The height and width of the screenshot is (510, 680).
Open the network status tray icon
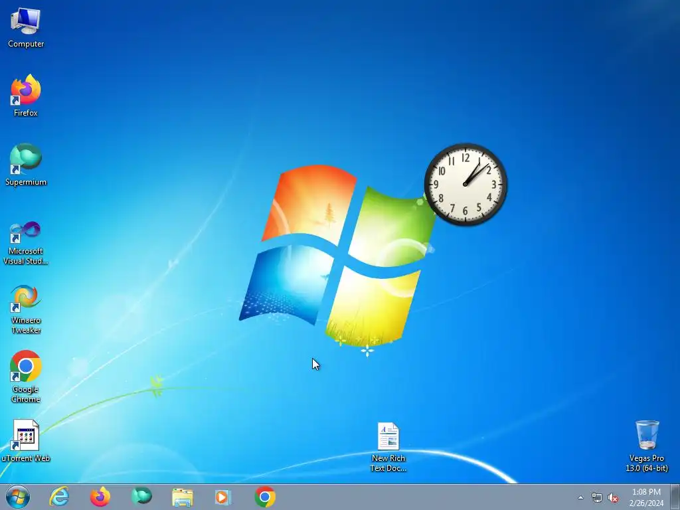[x=597, y=498]
